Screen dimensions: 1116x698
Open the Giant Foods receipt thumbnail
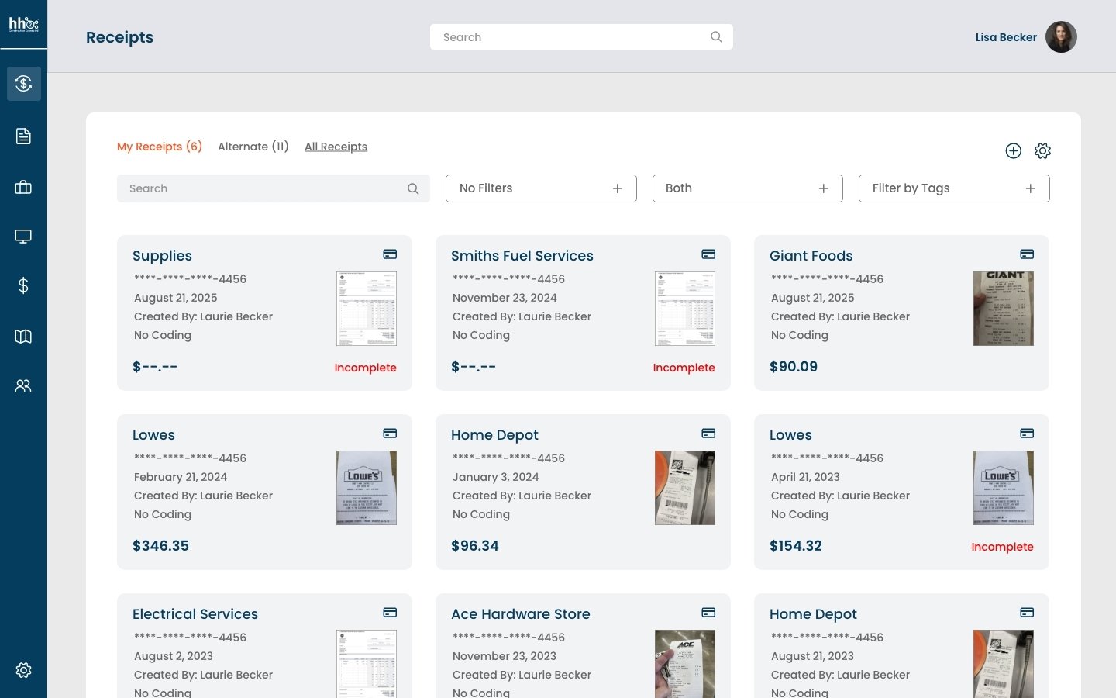(1003, 309)
